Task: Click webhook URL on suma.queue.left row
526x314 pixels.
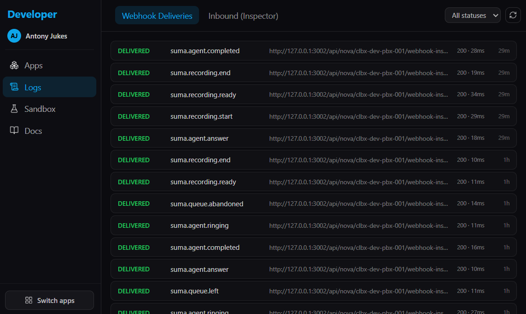Action: [x=358, y=291]
